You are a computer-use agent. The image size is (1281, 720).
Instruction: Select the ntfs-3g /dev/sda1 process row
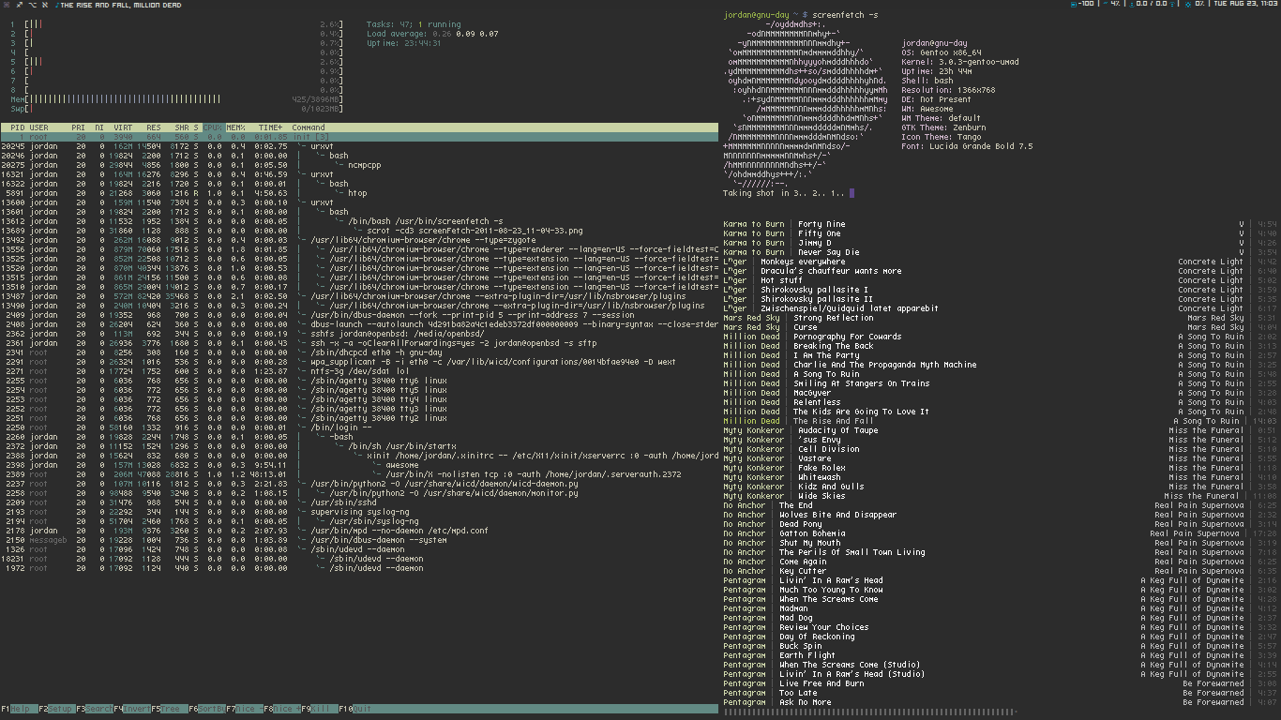[x=359, y=371]
